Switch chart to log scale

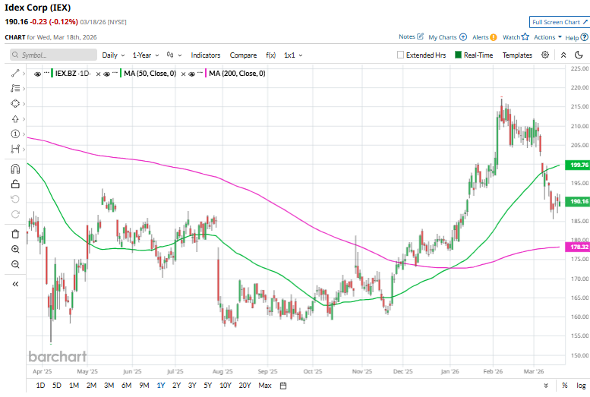581,386
